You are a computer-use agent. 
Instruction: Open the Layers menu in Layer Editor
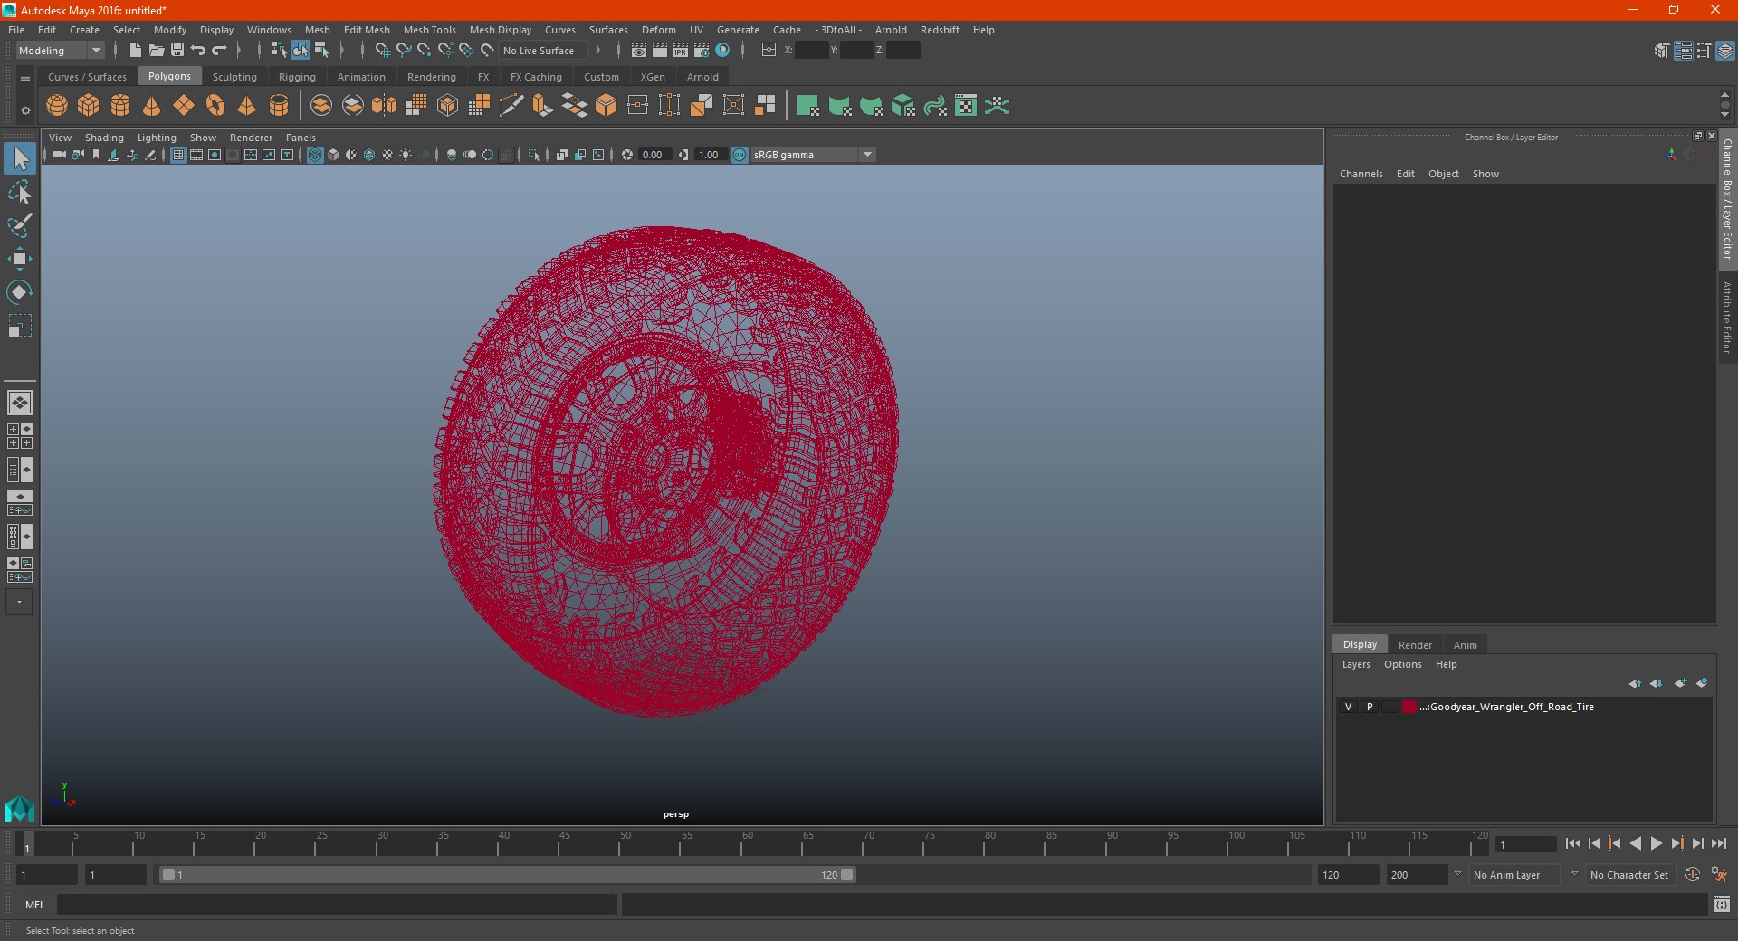point(1355,664)
